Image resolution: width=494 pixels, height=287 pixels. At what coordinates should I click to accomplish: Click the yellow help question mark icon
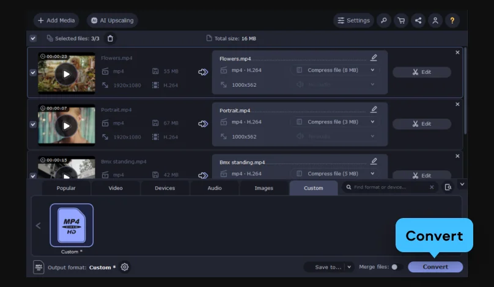[x=452, y=20]
